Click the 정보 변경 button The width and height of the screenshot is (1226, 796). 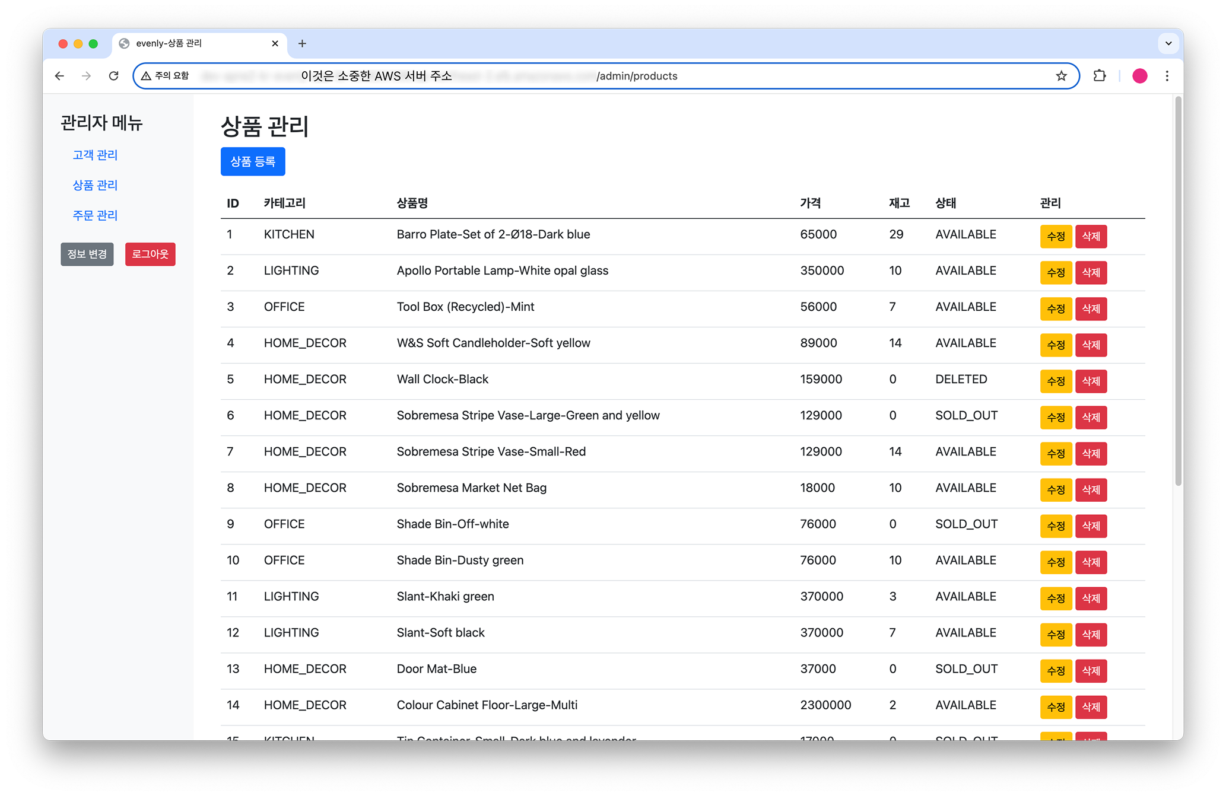[x=87, y=254]
